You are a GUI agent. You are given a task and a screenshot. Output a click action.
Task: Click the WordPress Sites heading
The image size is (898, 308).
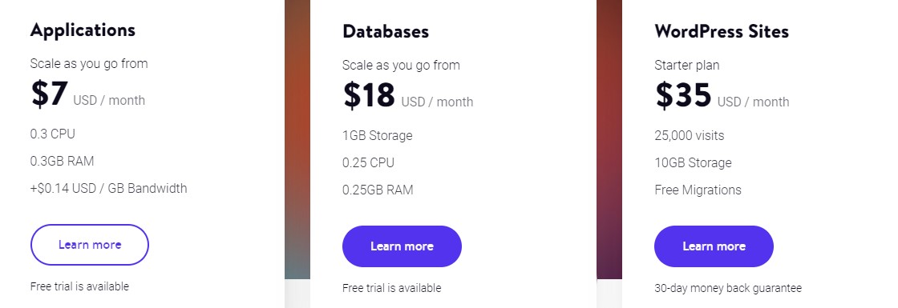pyautogui.click(x=722, y=31)
